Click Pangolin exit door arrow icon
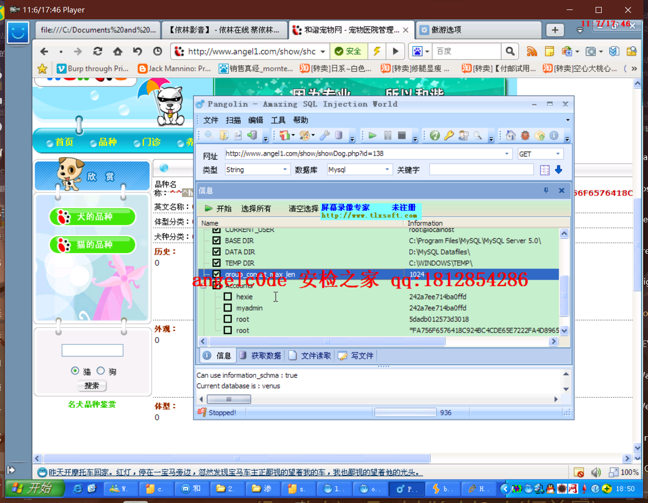This screenshot has width=648, height=503. pyautogui.click(x=252, y=136)
